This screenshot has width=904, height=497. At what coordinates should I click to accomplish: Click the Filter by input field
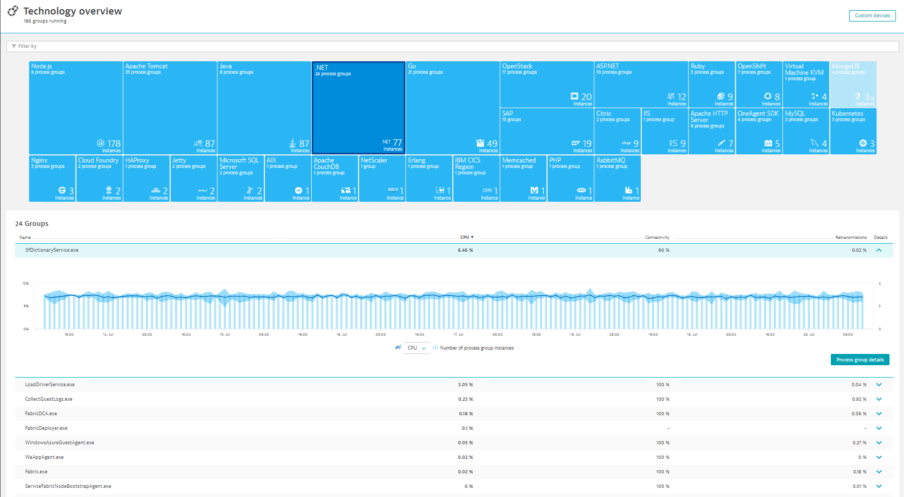(452, 46)
